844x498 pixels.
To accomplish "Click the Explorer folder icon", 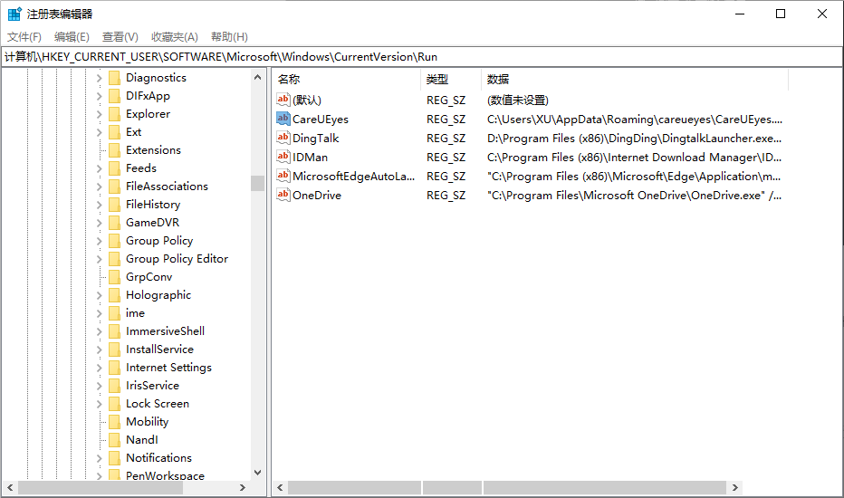I will (x=114, y=114).
